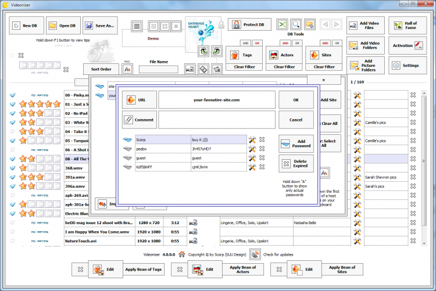Toggle checkmark for heDD mag issue row

[x=12, y=222]
